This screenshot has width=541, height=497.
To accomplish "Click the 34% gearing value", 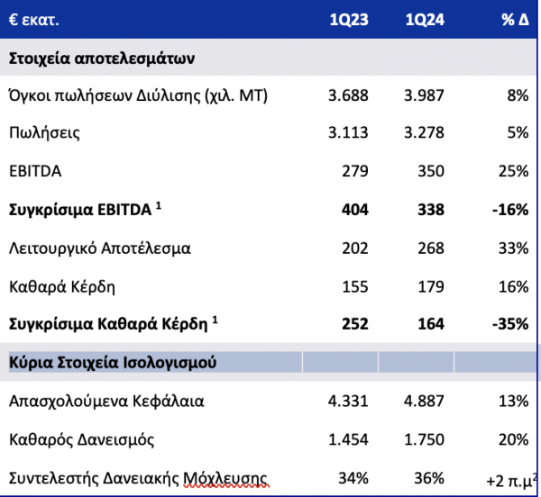I will [x=353, y=478].
